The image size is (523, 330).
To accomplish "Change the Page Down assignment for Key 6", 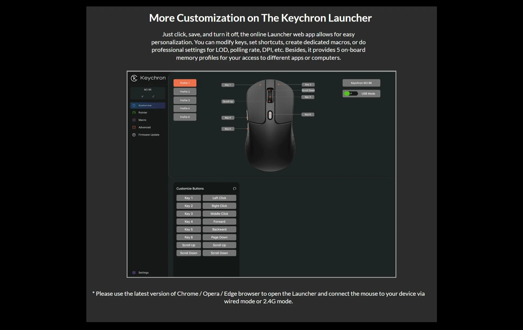I will (x=219, y=237).
